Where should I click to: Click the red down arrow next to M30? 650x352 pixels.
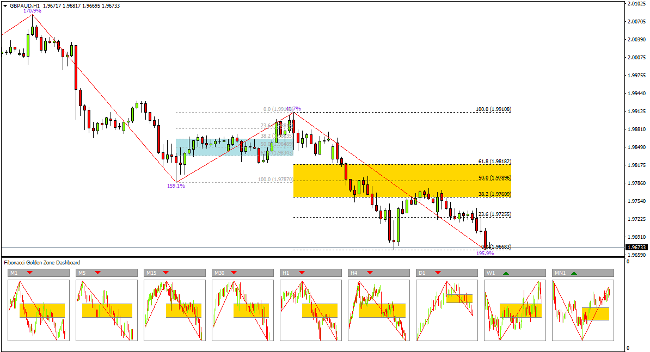(234, 272)
